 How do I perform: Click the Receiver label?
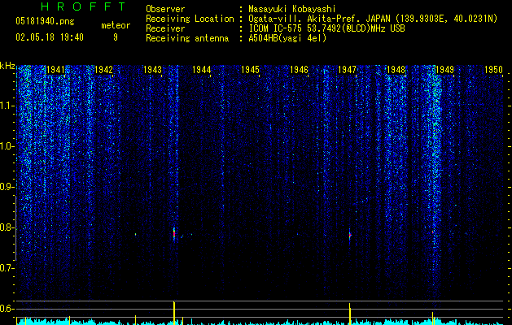click(x=165, y=28)
